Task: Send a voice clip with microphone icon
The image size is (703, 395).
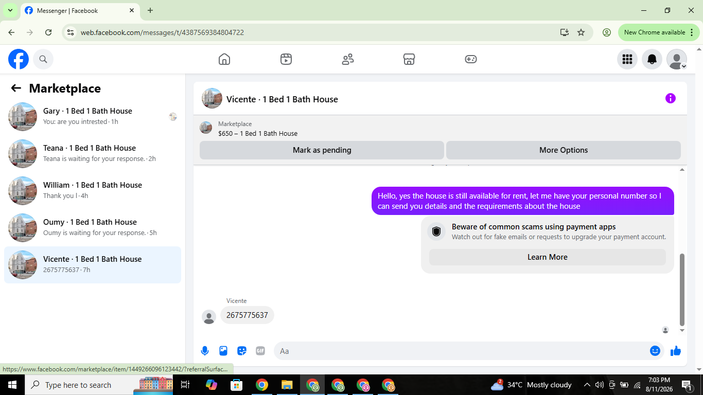Action: click(205, 351)
